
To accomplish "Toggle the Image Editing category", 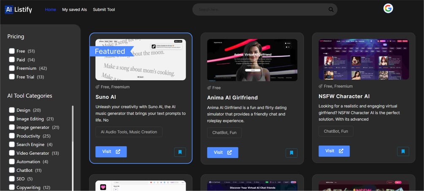I will coord(12,119).
